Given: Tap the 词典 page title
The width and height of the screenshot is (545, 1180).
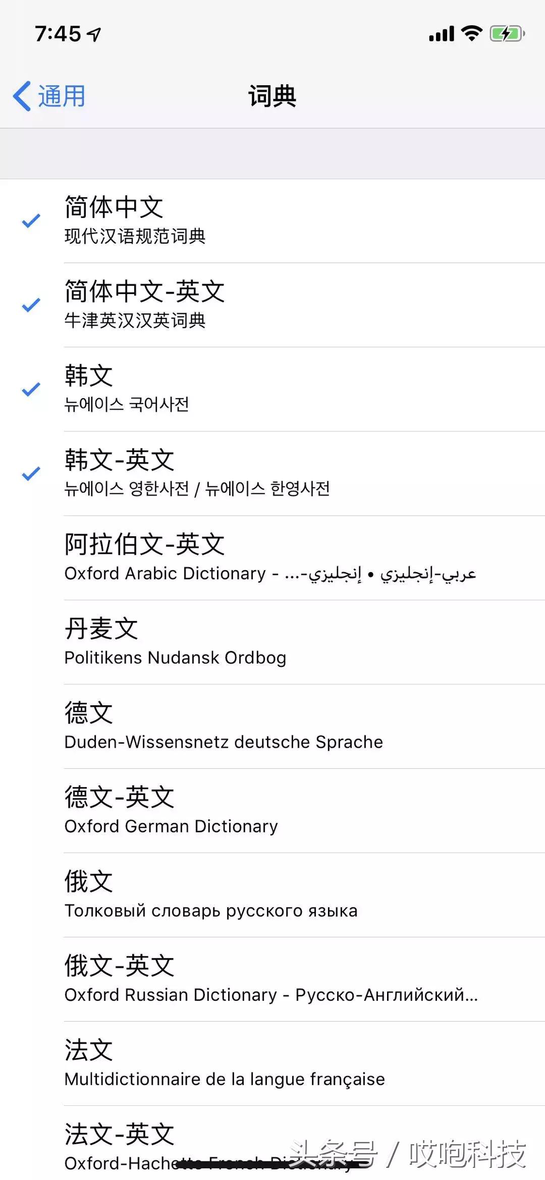Looking at the screenshot, I should coord(272,96).
